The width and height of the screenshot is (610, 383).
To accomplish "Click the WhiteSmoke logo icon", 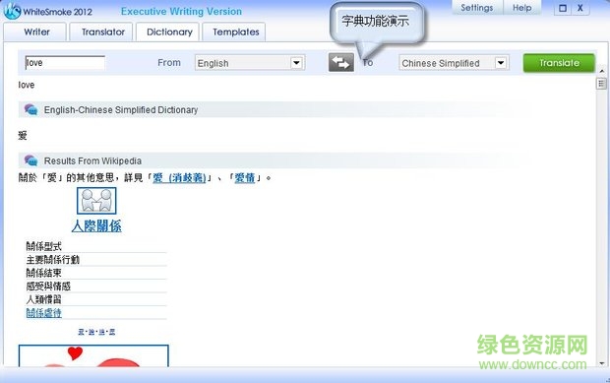I will click(12, 11).
